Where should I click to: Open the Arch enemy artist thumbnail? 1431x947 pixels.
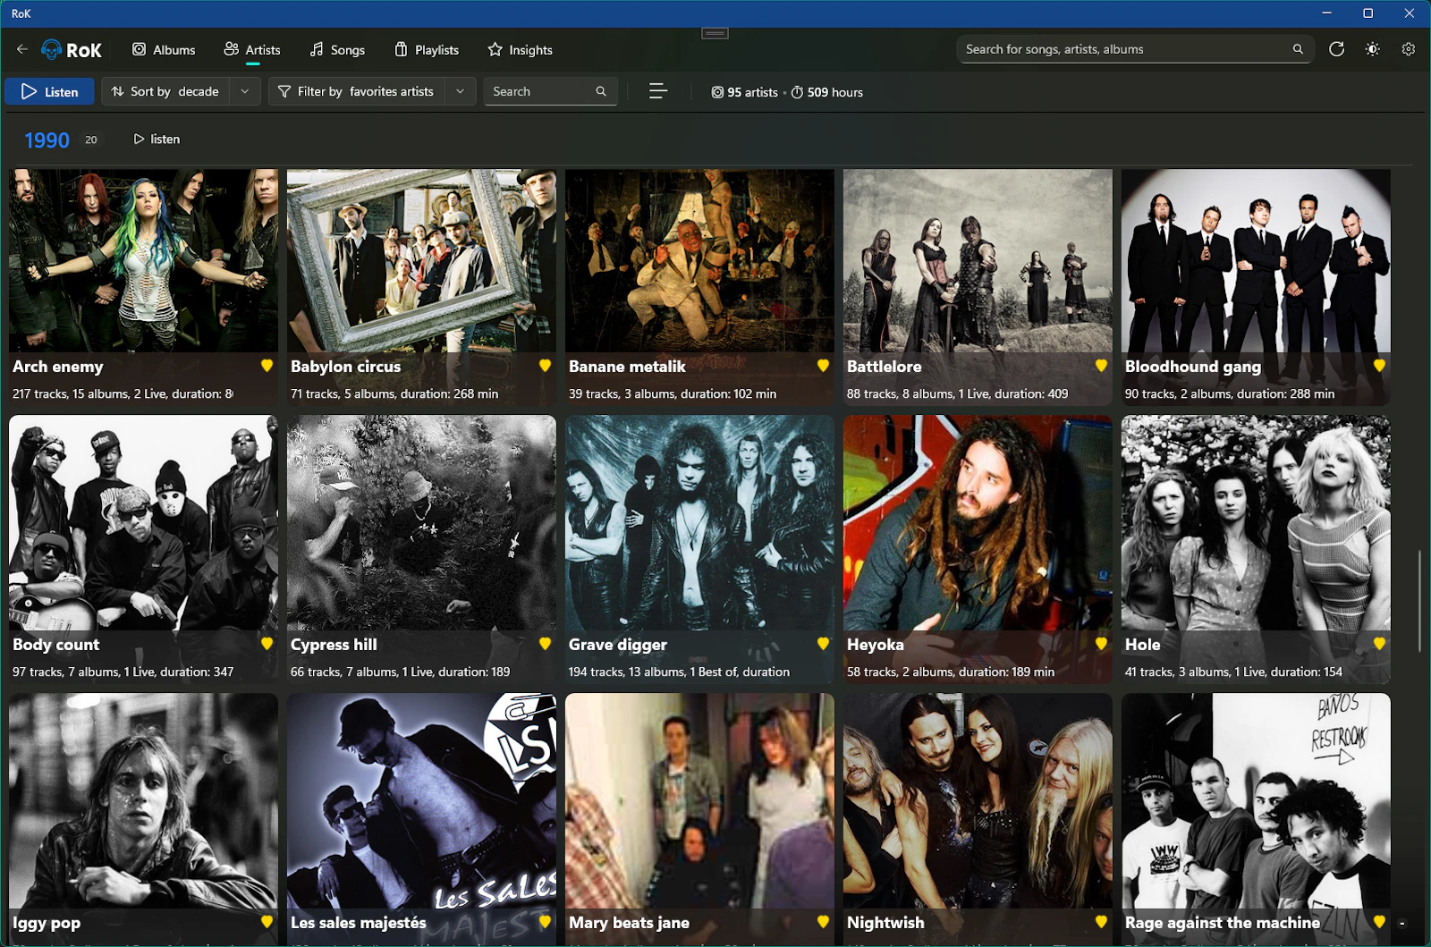(x=143, y=260)
